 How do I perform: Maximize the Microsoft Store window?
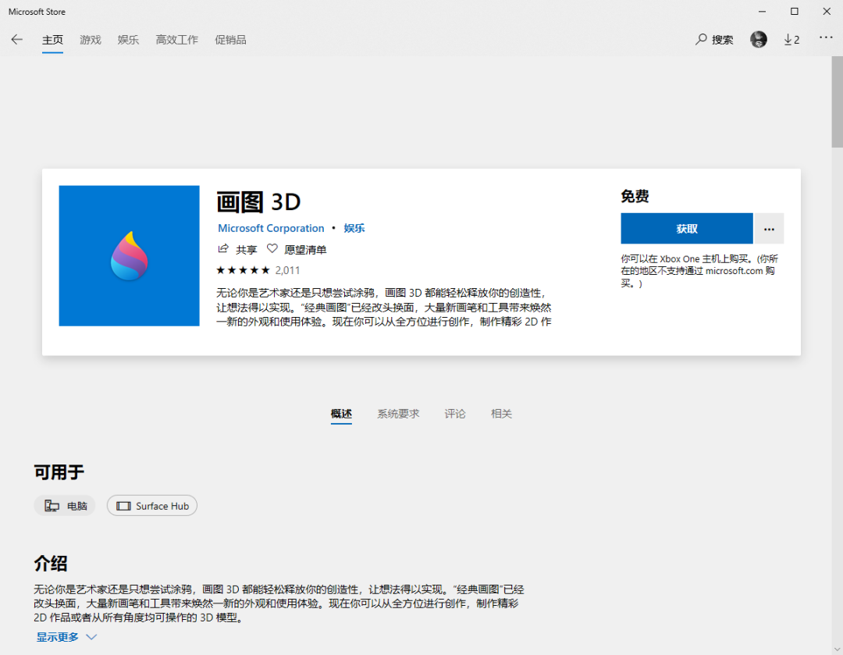(794, 11)
